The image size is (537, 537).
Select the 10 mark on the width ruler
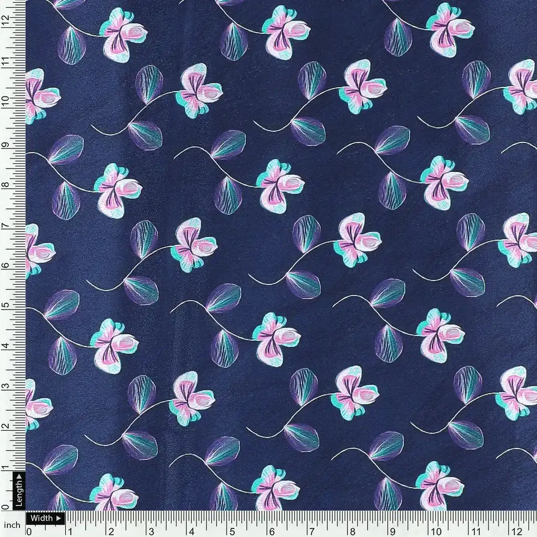point(436,531)
